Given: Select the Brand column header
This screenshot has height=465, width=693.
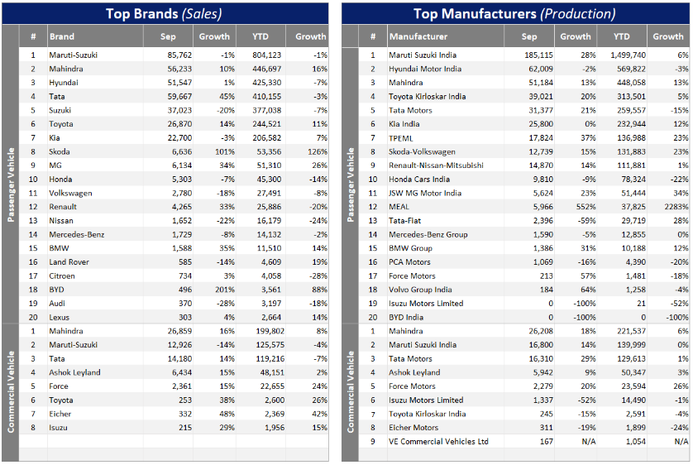Looking at the screenshot, I should click(x=62, y=36).
